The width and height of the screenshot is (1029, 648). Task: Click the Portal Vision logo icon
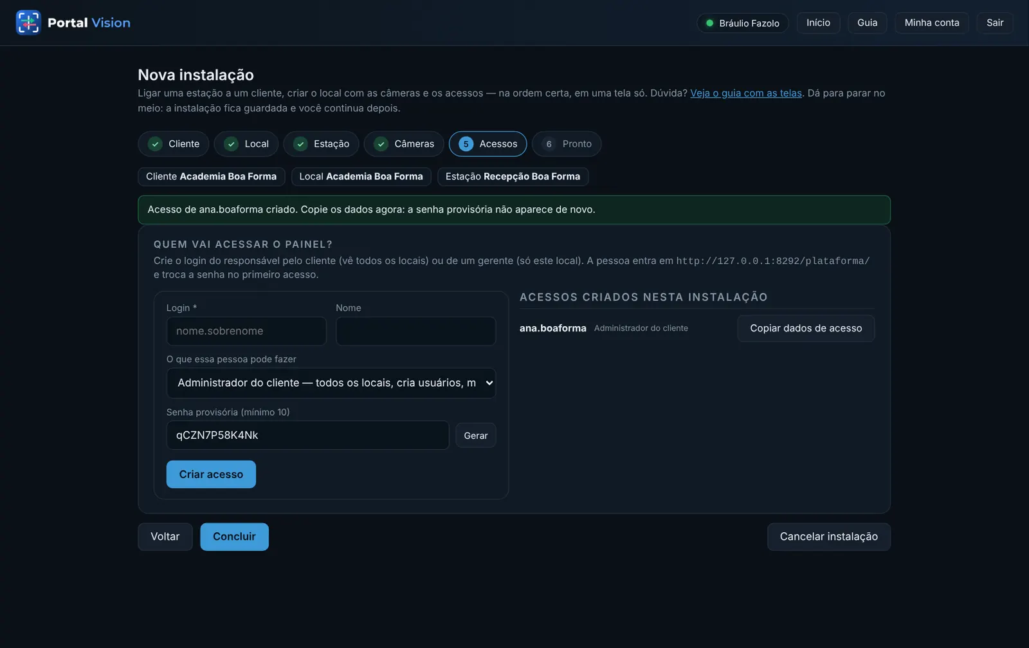[28, 23]
